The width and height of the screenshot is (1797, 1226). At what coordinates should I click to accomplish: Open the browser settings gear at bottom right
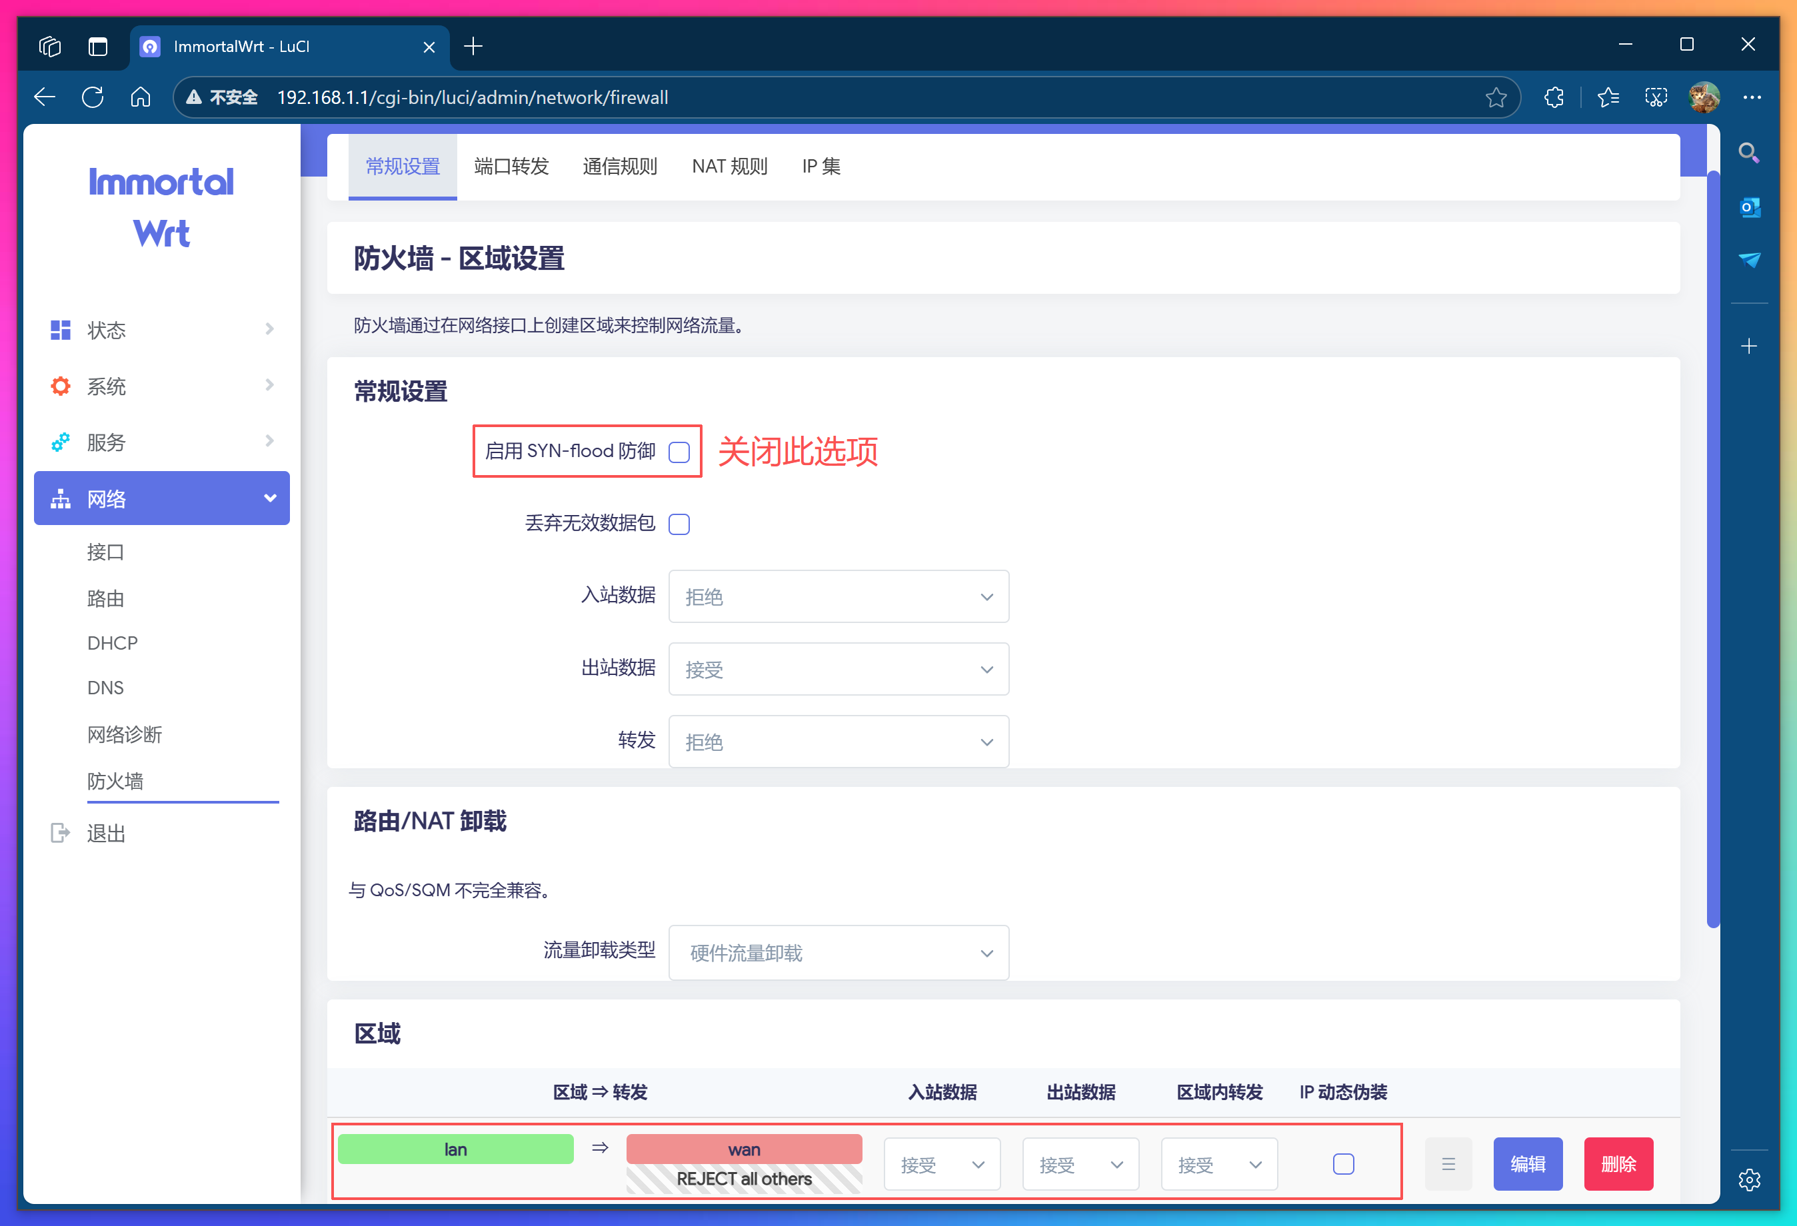pyautogui.click(x=1749, y=1179)
